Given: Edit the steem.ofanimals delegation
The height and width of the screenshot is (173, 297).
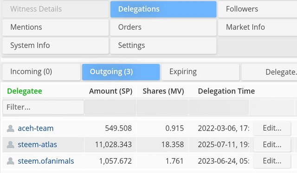Looking at the screenshot, I should [272, 161].
